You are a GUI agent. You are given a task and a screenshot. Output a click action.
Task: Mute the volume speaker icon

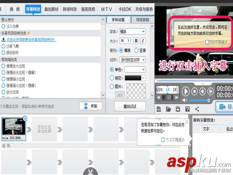tap(184, 100)
